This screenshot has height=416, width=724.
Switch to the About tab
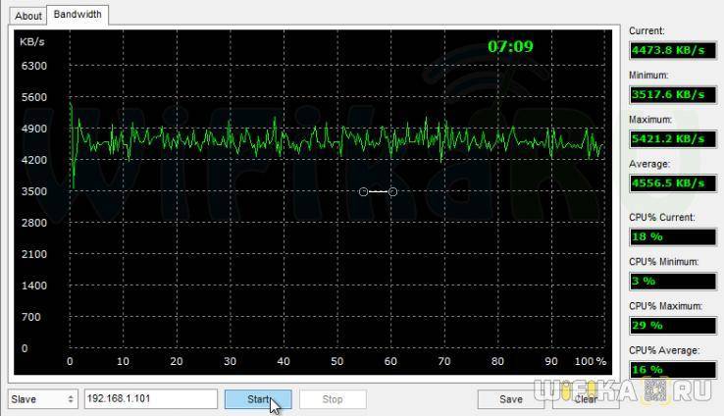28,16
